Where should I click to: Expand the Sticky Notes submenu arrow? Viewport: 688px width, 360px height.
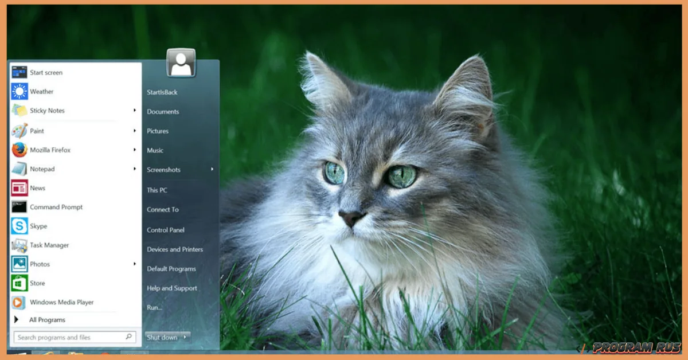click(x=135, y=111)
